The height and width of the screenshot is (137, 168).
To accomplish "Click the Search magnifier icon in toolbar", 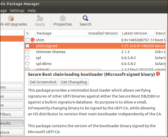I will 85,18.
